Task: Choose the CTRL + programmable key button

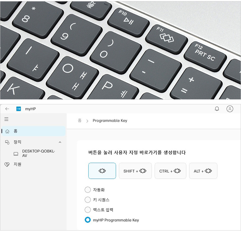Action: pyautogui.click(x=170, y=171)
